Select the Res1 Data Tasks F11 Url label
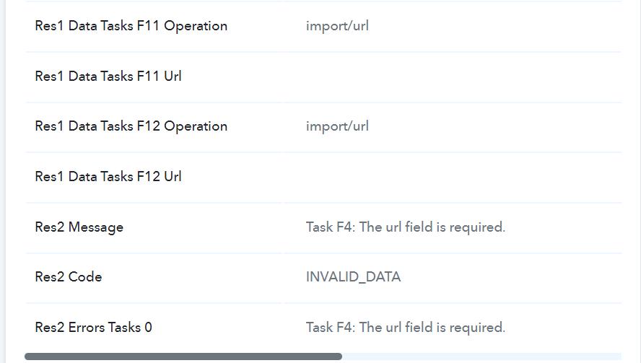This screenshot has width=641, height=363. [108, 76]
